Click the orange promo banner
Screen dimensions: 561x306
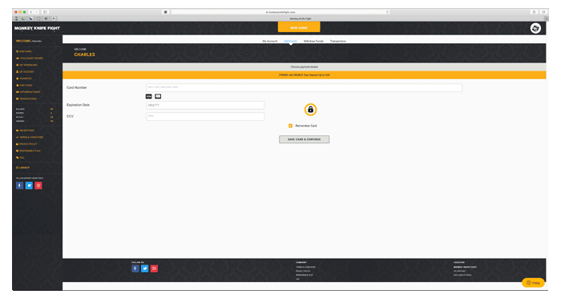point(304,75)
